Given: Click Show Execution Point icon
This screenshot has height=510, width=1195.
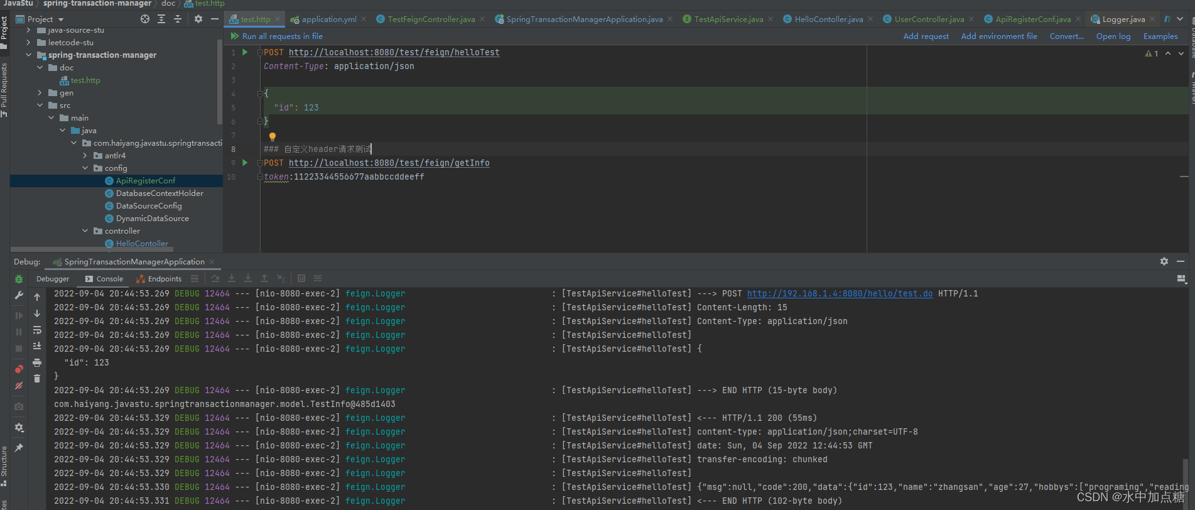Looking at the screenshot, I should (195, 278).
